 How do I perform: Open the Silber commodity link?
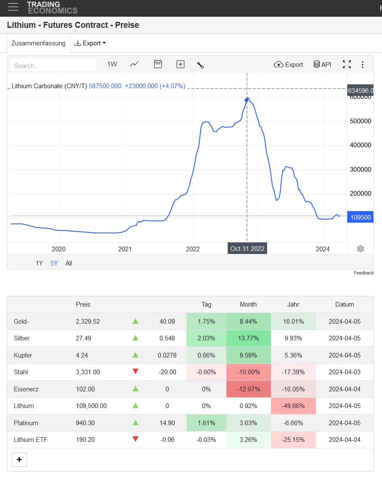tap(21, 338)
